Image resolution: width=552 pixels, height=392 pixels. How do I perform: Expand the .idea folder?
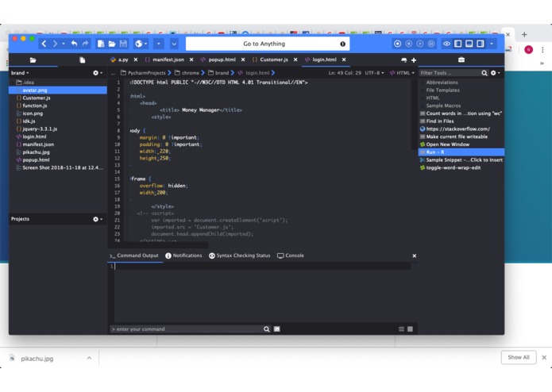pyautogui.click(x=14, y=83)
